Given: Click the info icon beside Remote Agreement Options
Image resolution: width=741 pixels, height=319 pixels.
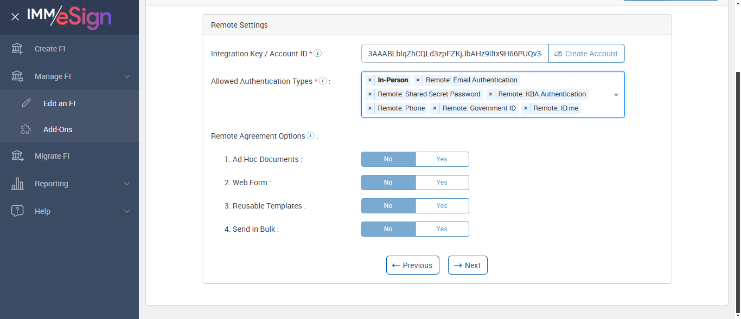Looking at the screenshot, I should click(x=310, y=135).
